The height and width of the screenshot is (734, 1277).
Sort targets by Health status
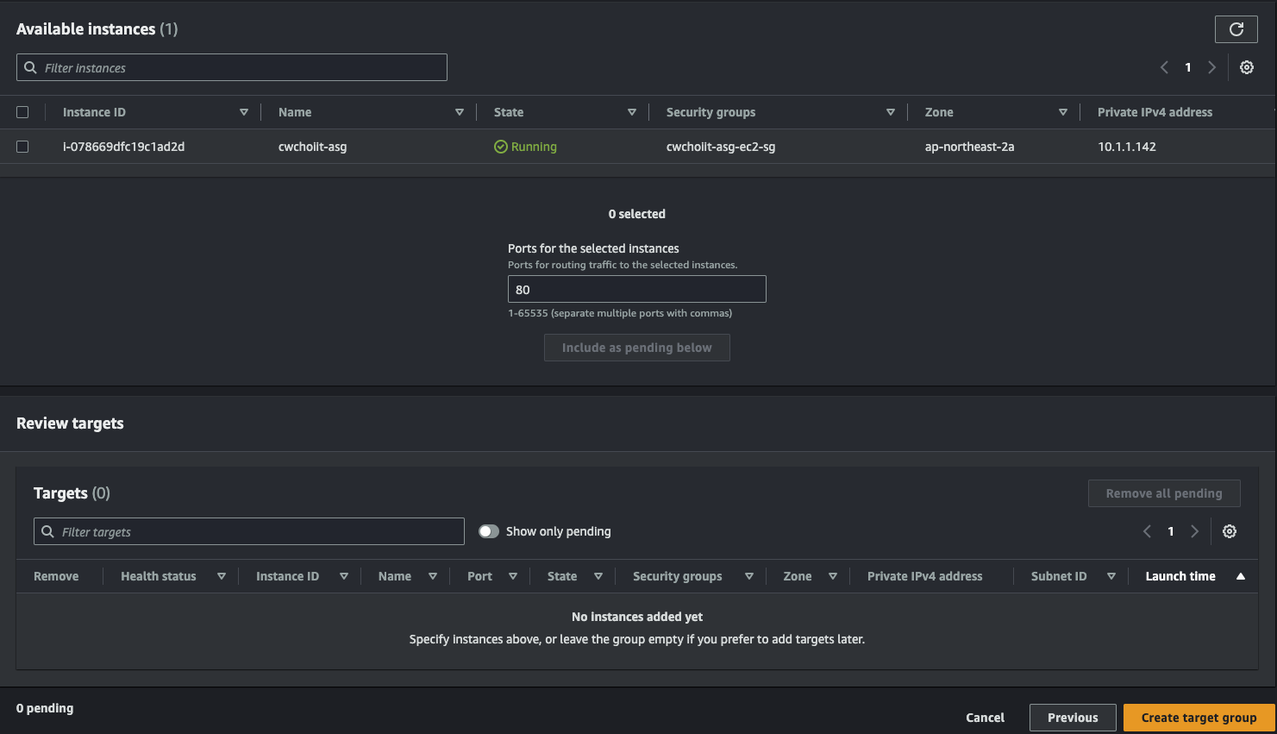point(222,576)
